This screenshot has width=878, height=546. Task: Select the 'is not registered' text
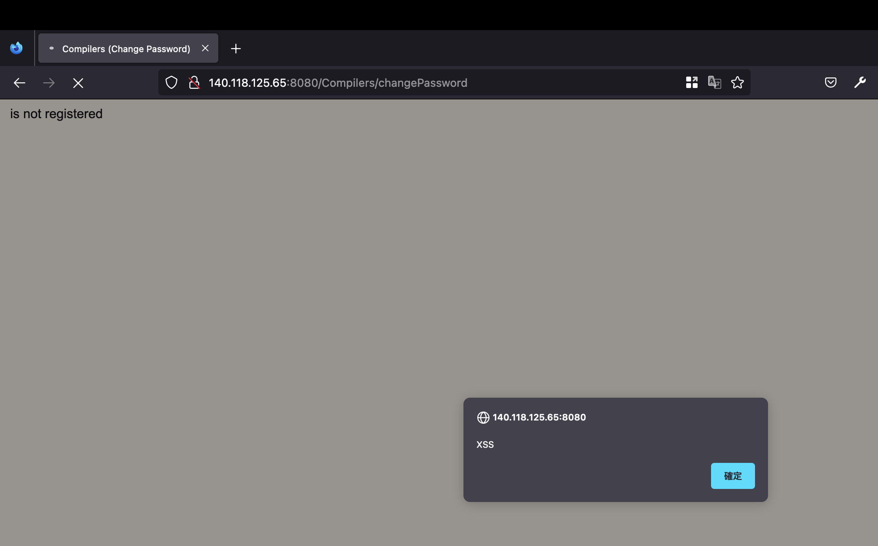56,114
